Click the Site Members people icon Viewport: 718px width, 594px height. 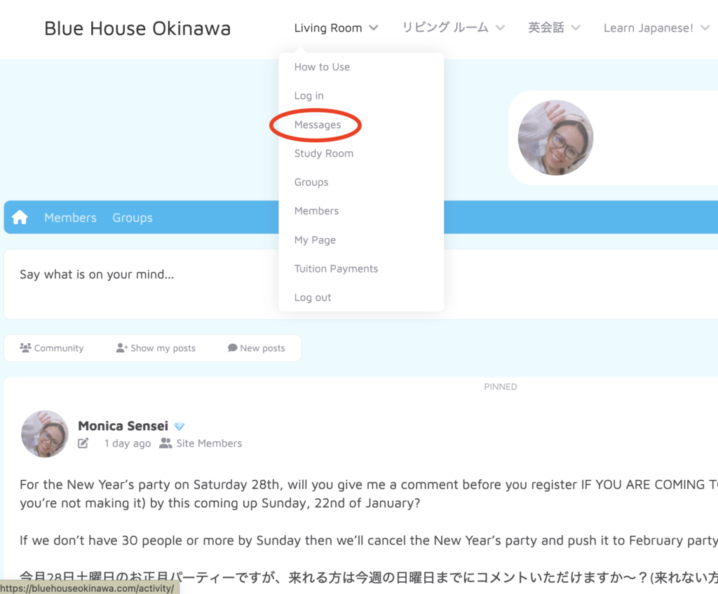(165, 443)
